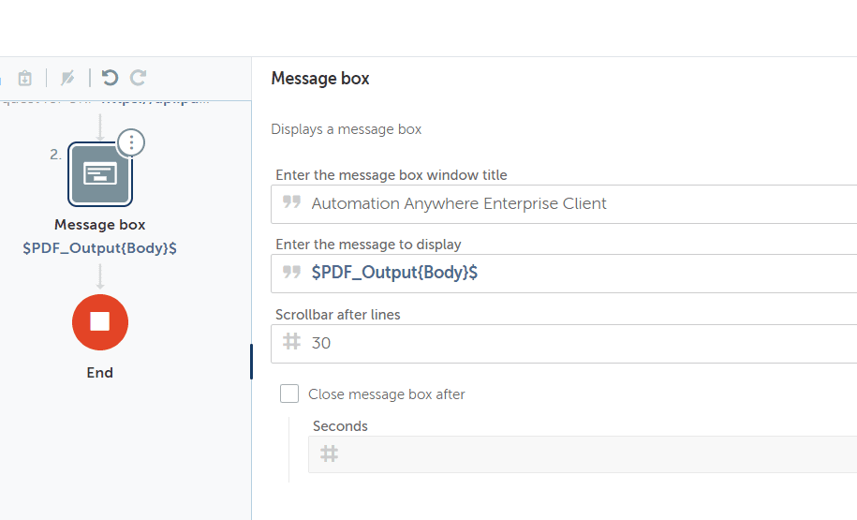Click the Close message box after label
The image size is (857, 520).
387,394
